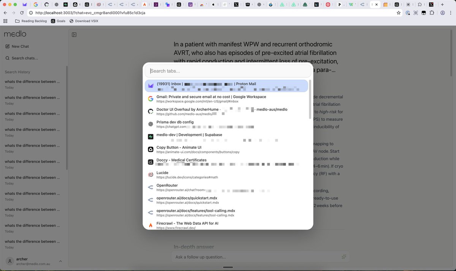The height and width of the screenshot is (271, 456).
Task: Select Prisma dev db config entry
Action: coord(226,124)
